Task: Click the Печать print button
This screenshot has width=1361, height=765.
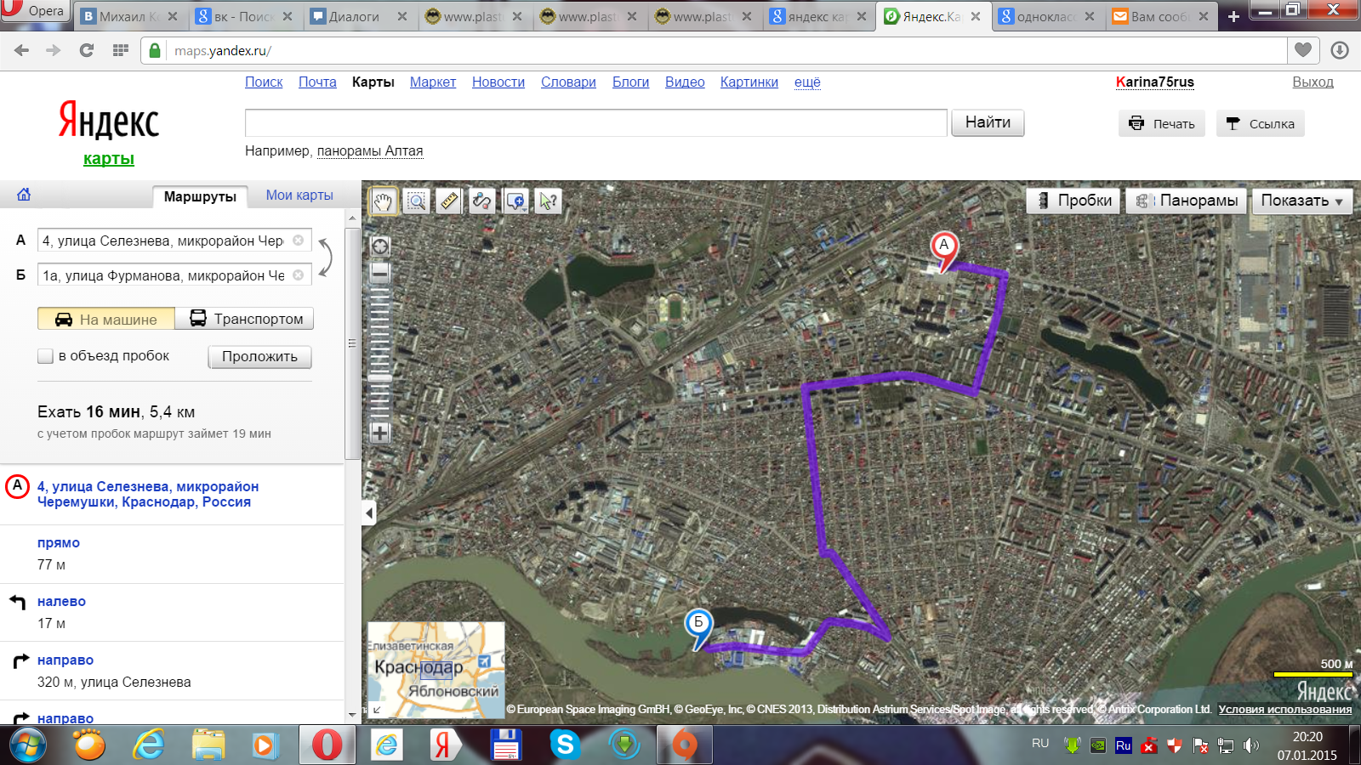Action: click(x=1162, y=124)
